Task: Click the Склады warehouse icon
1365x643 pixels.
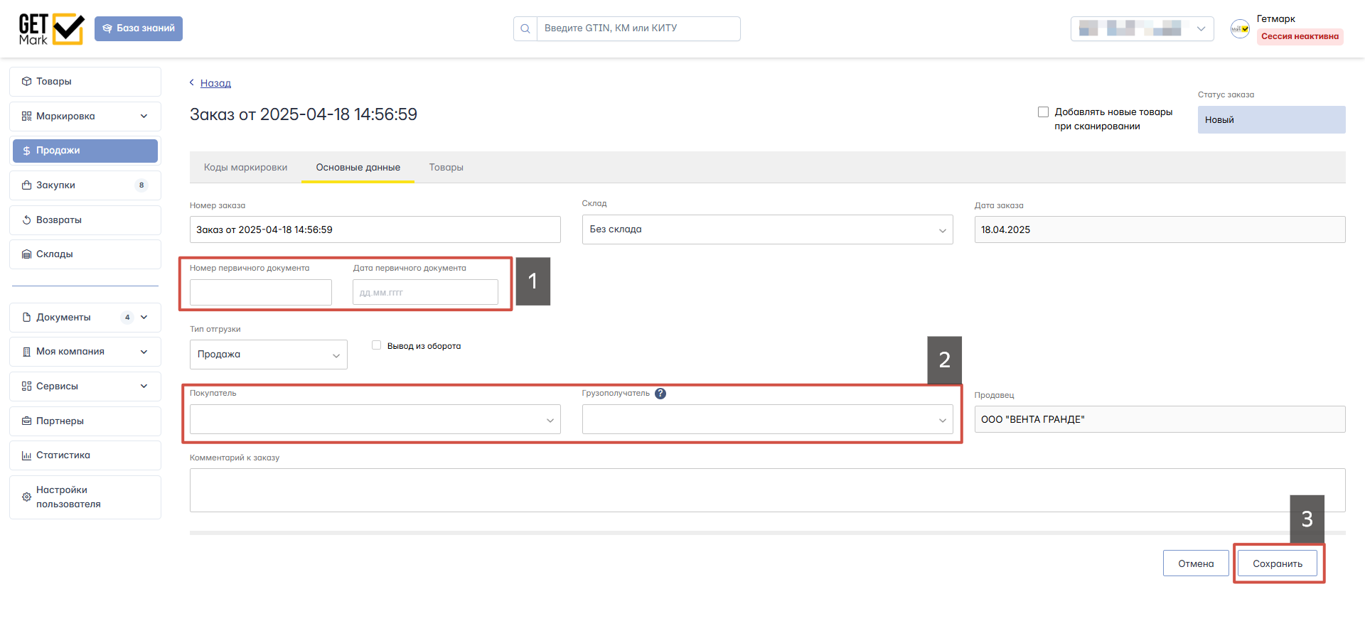Action: coord(26,254)
